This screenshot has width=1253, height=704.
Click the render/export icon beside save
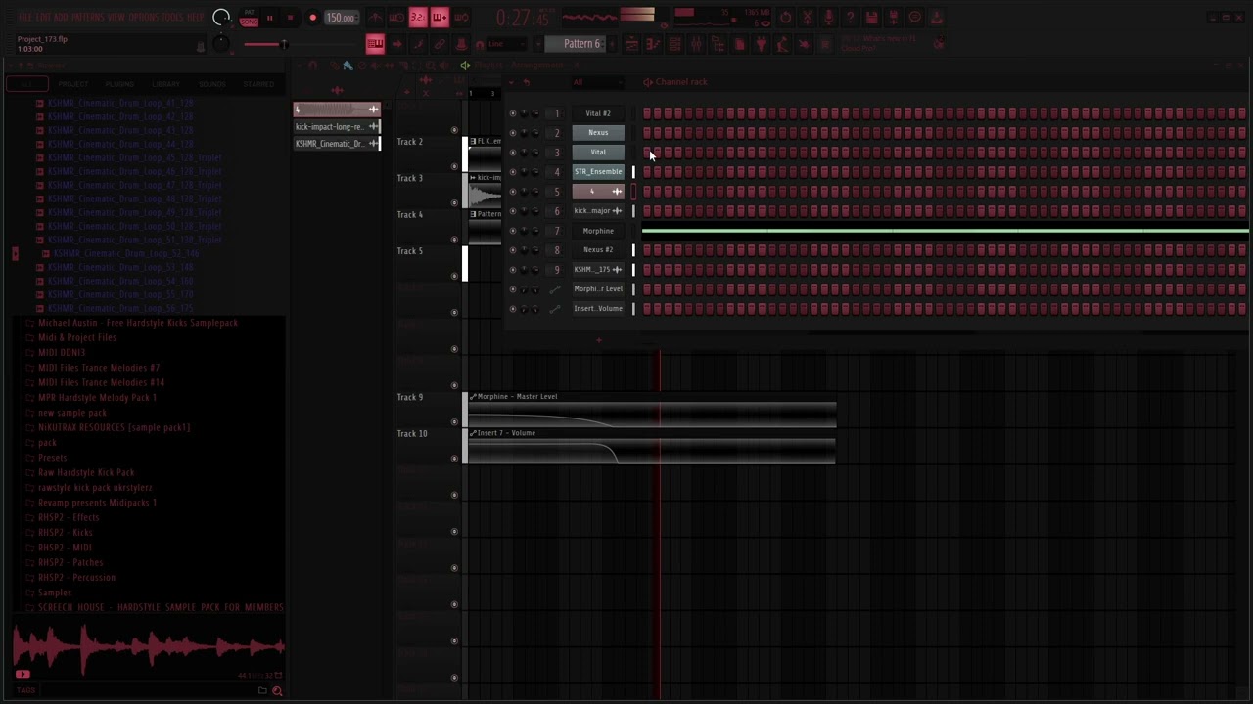click(x=893, y=18)
